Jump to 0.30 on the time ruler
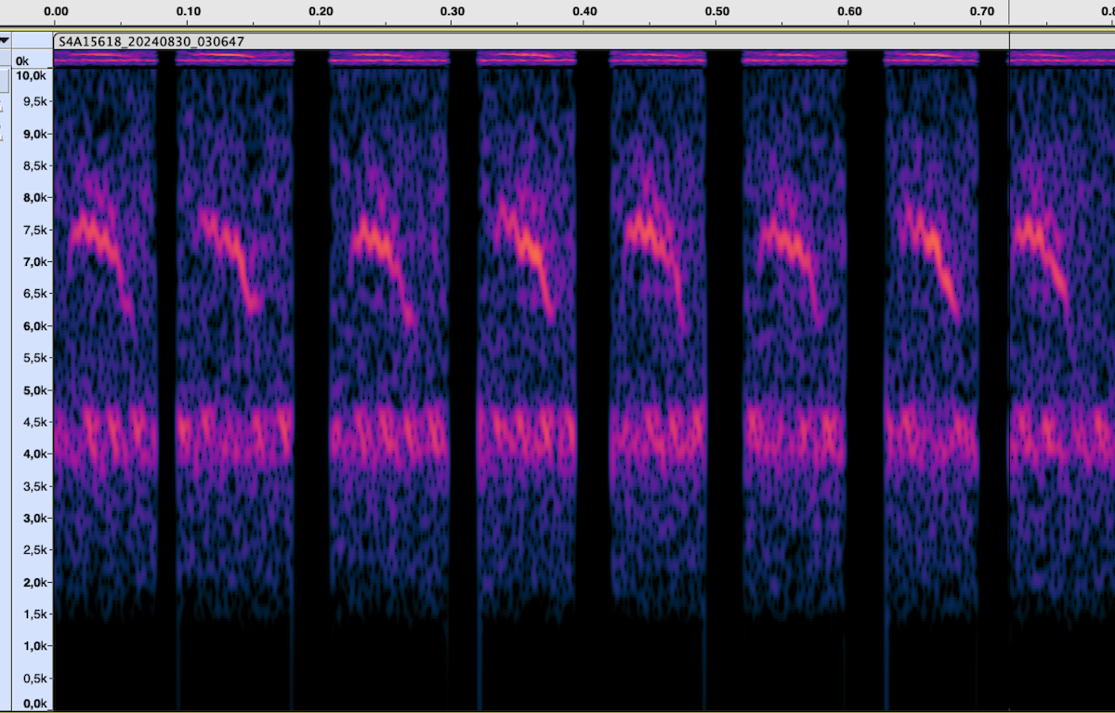 click(x=453, y=11)
